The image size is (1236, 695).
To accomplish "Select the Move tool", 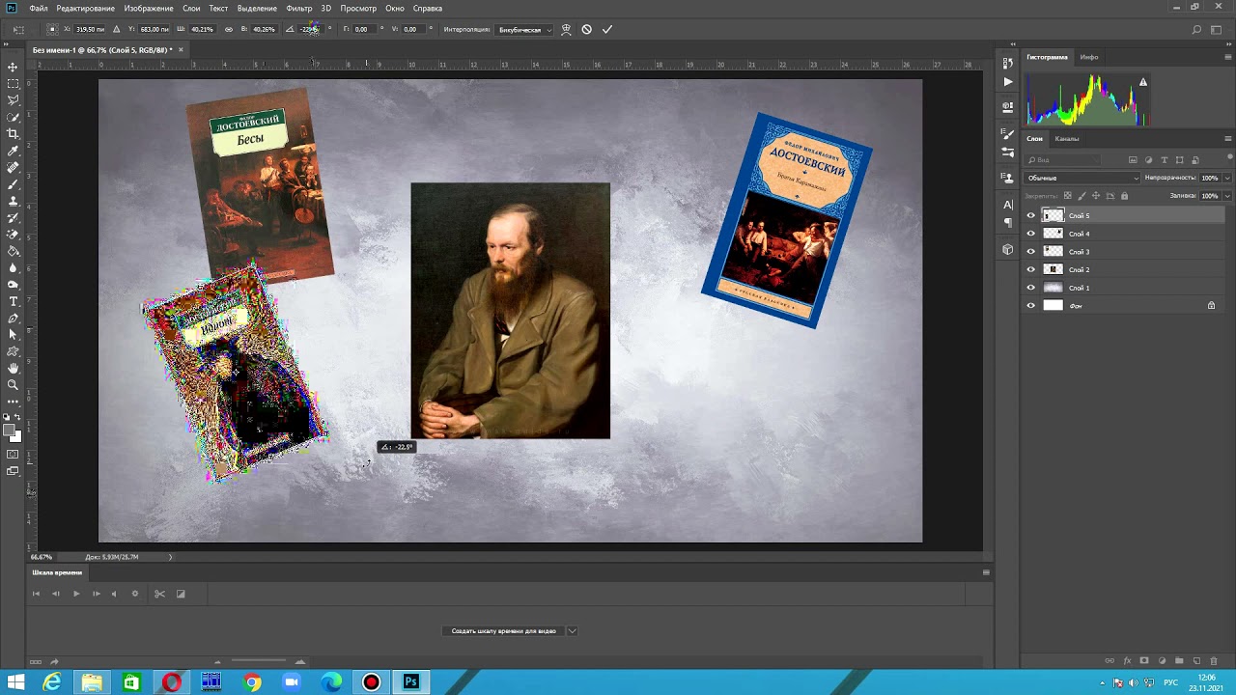I will click(x=13, y=67).
